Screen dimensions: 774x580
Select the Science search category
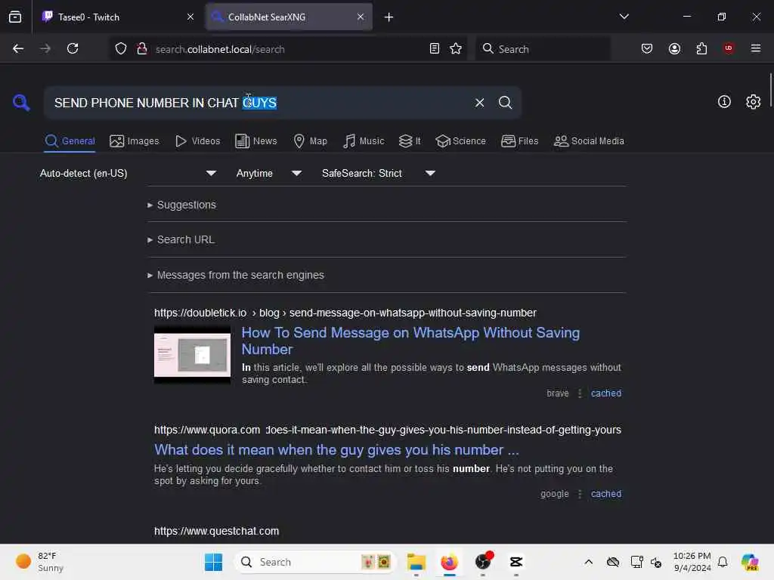pos(460,141)
